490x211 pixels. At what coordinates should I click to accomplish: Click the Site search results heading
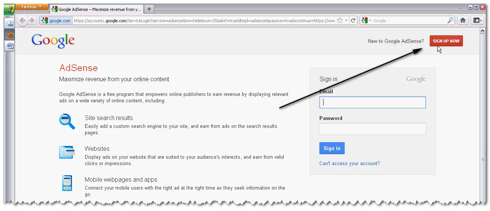[109, 118]
